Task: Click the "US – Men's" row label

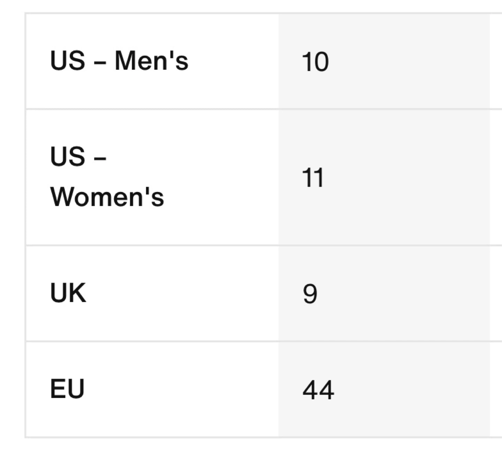Action: coord(119,61)
